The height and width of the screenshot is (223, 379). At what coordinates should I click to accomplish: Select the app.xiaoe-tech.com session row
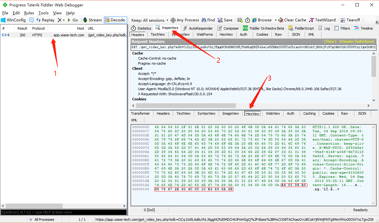64,35
